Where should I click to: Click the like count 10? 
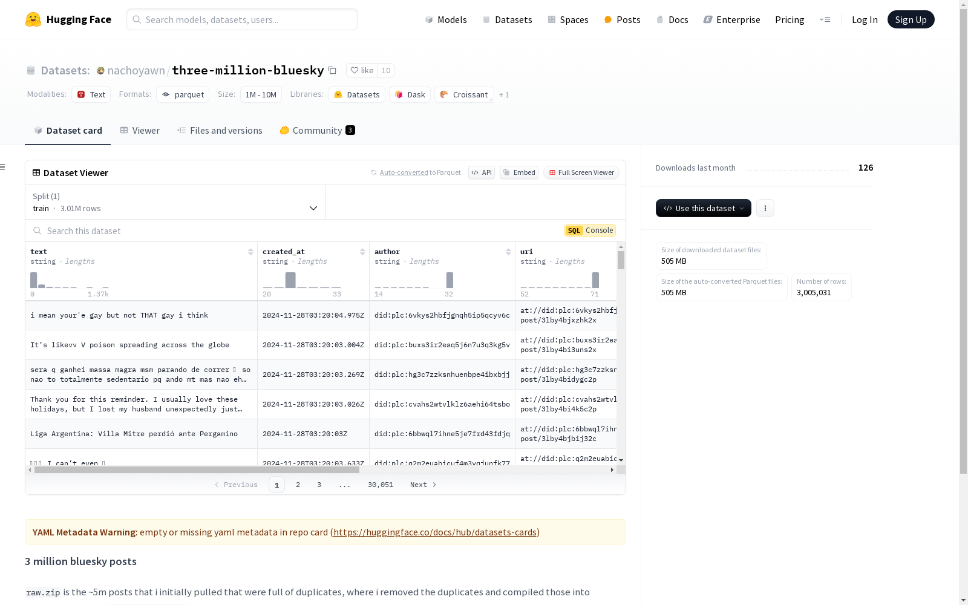386,70
